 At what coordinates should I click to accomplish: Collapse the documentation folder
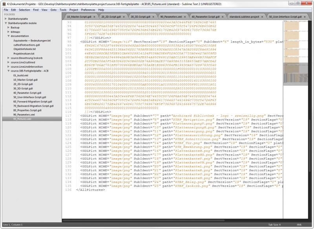[9, 36]
